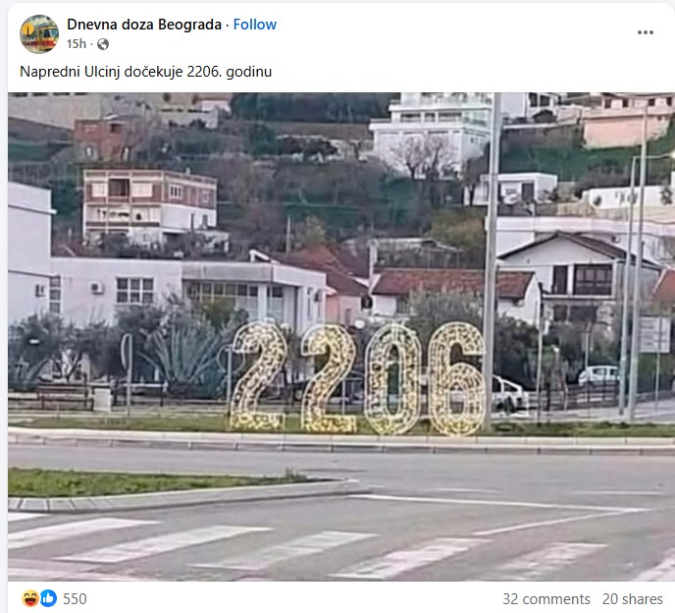This screenshot has width=675, height=613.
Task: Follow the Dnevna doza Beograda page
Action: [255, 25]
